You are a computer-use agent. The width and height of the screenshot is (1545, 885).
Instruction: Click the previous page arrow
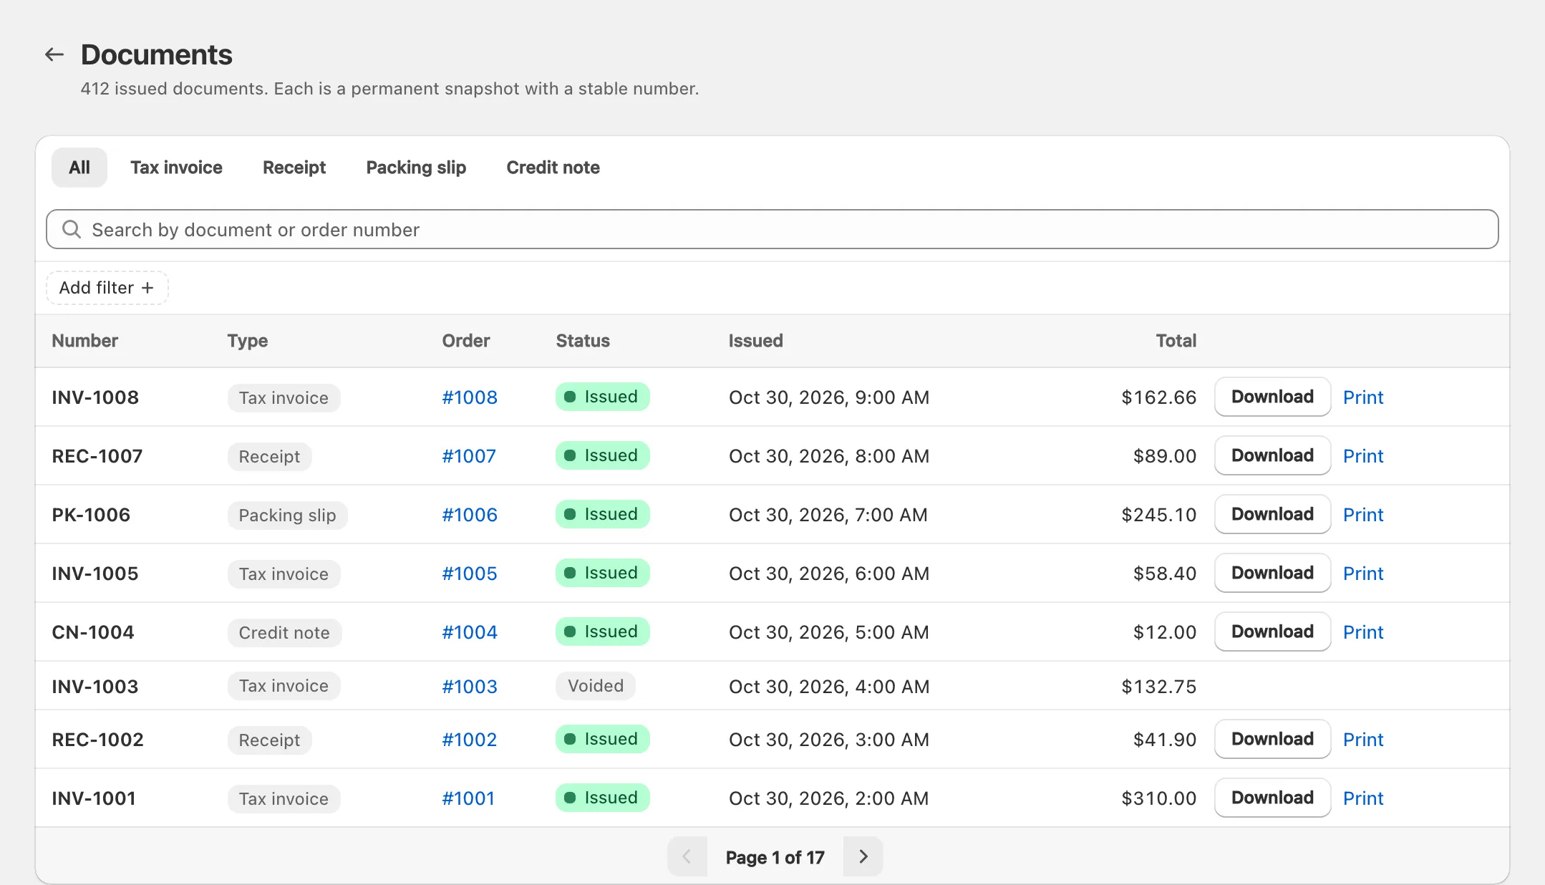coord(687,856)
